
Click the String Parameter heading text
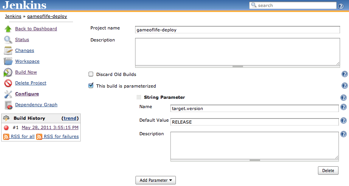[x=165, y=97]
